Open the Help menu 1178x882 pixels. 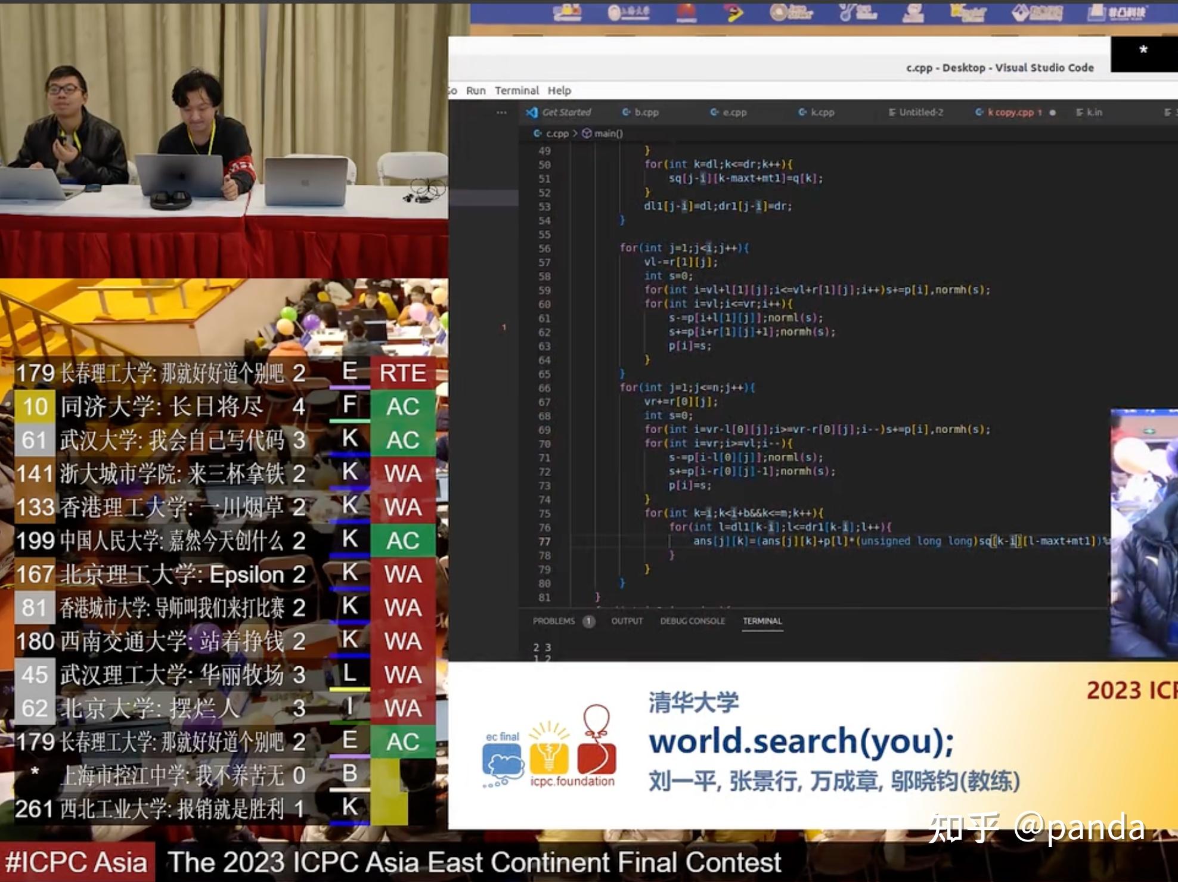[x=559, y=90]
